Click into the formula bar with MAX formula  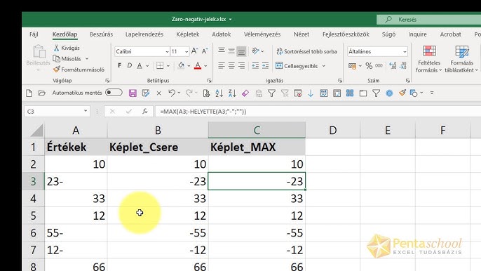[318, 112]
